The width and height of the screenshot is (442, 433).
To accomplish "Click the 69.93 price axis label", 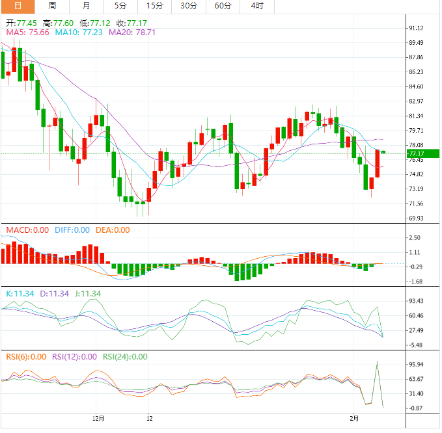I will 416,218.
